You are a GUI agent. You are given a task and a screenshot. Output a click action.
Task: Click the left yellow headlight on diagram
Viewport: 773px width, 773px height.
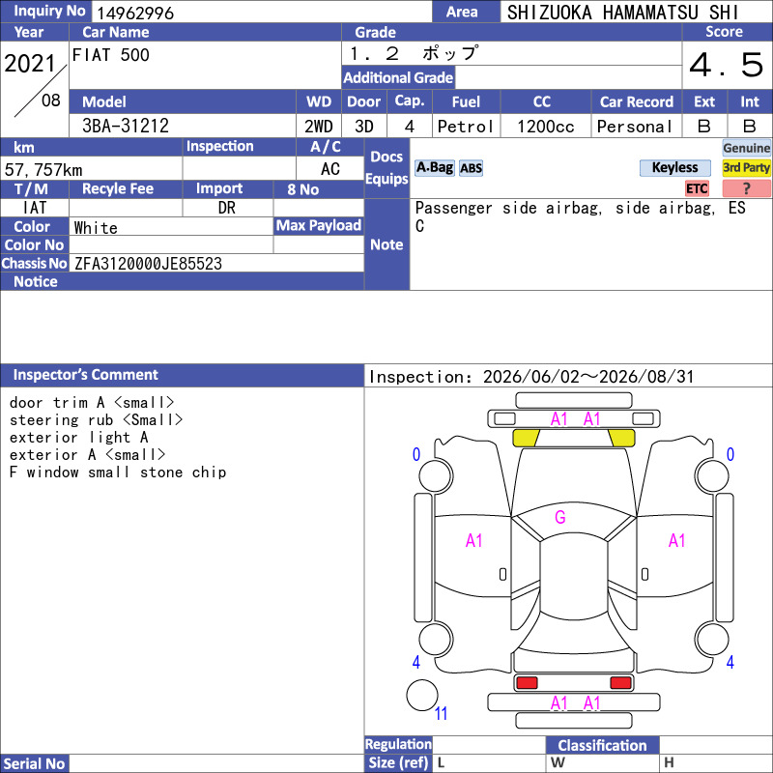[x=526, y=438]
